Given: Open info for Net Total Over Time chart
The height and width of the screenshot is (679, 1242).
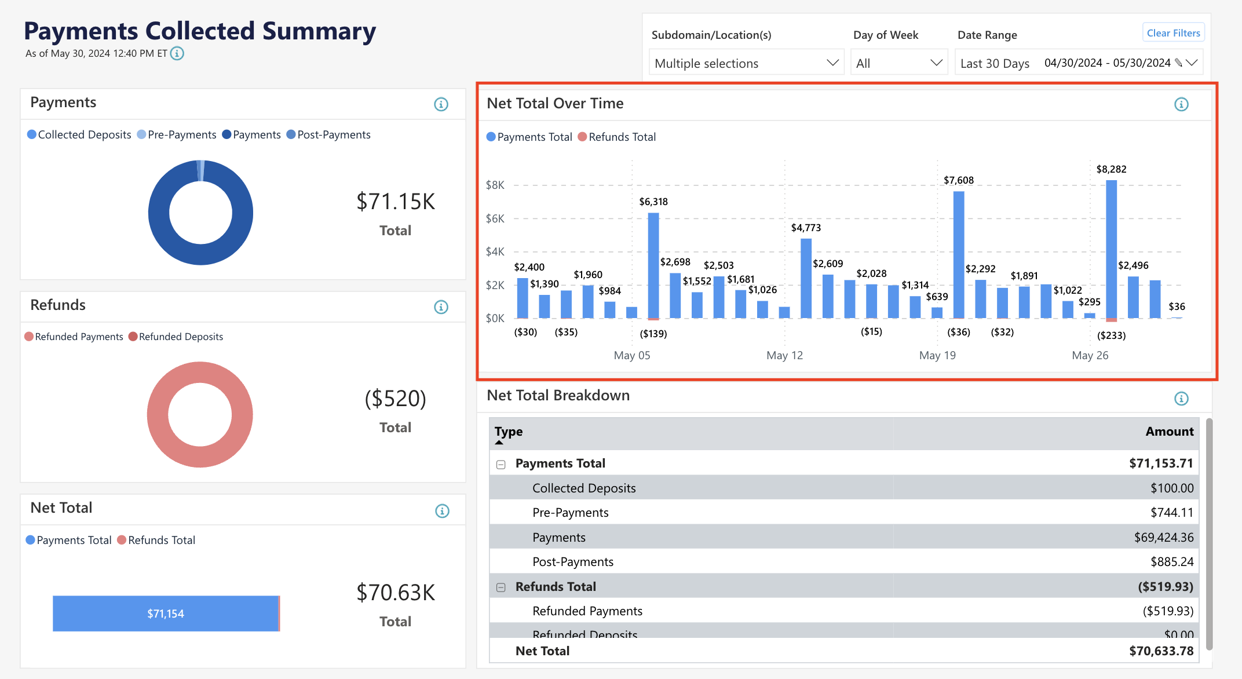Looking at the screenshot, I should tap(1182, 104).
